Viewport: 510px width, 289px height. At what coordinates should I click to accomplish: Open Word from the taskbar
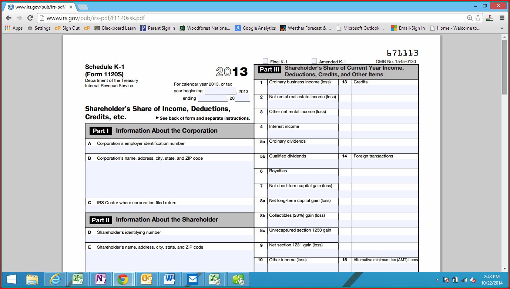(x=170, y=279)
